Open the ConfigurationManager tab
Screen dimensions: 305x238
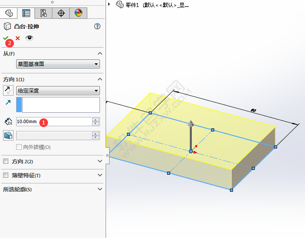[x=43, y=13]
